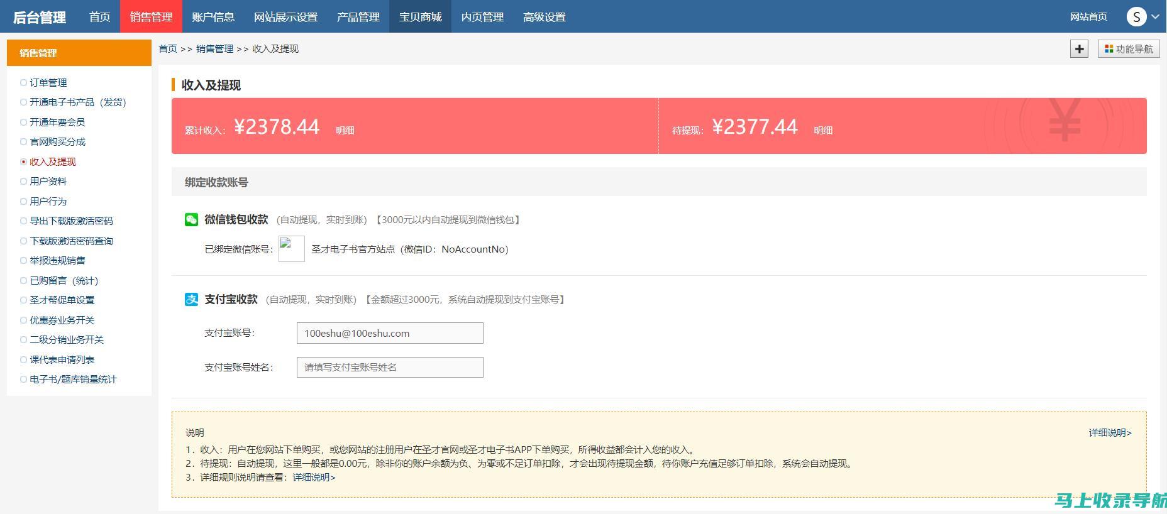The width and height of the screenshot is (1167, 514).
Task: Open 详细说明> link in rule 3
Action: (x=314, y=477)
